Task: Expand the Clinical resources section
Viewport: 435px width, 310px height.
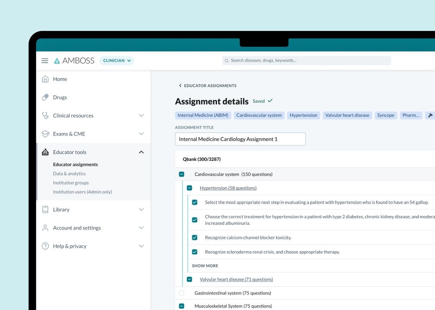Action: click(141, 115)
